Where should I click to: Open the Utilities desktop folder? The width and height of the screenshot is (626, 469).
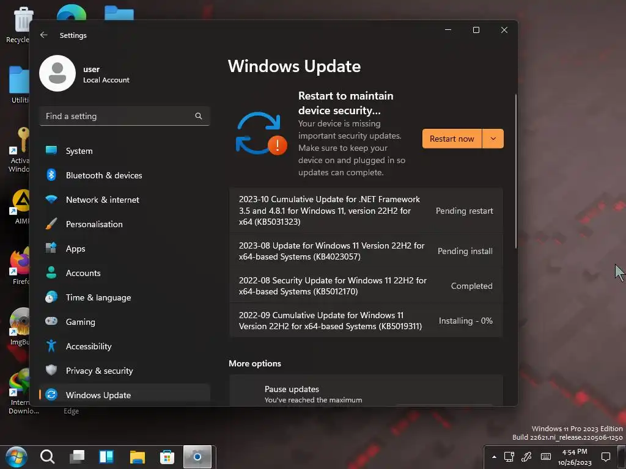(x=19, y=84)
